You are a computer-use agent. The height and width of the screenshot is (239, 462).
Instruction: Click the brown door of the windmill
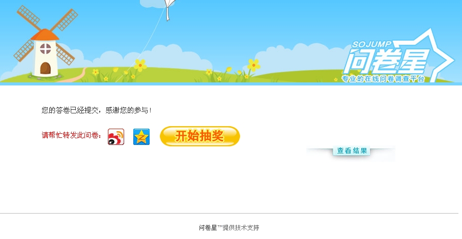[45, 68]
